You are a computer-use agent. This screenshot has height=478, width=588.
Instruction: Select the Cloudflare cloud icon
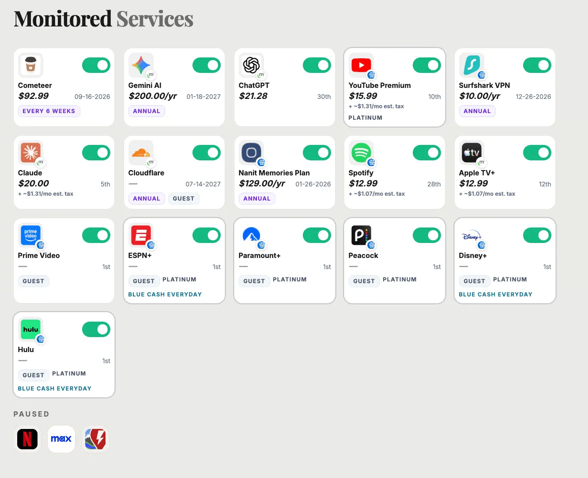pos(141,153)
